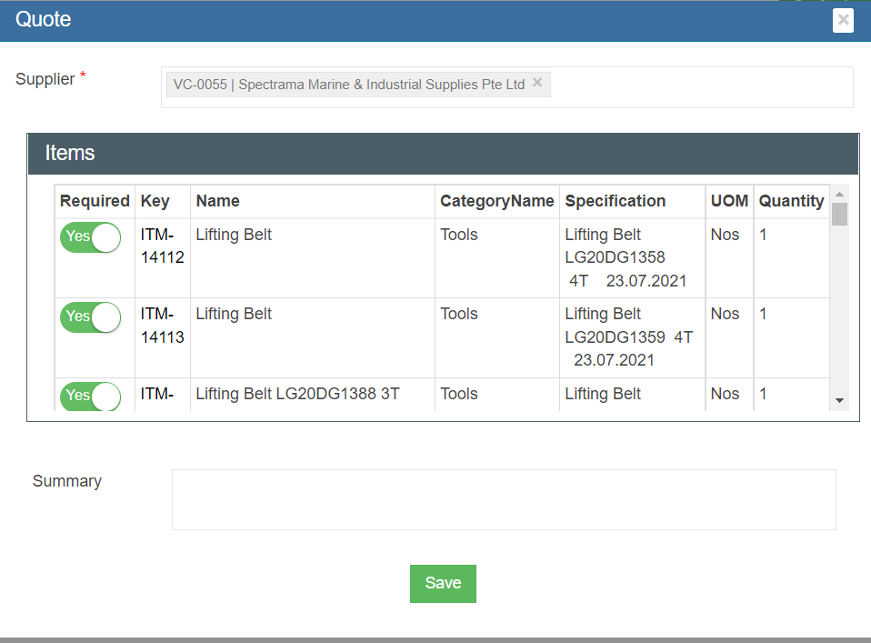Select the Name column header
The width and height of the screenshot is (871, 643).
pyautogui.click(x=218, y=201)
